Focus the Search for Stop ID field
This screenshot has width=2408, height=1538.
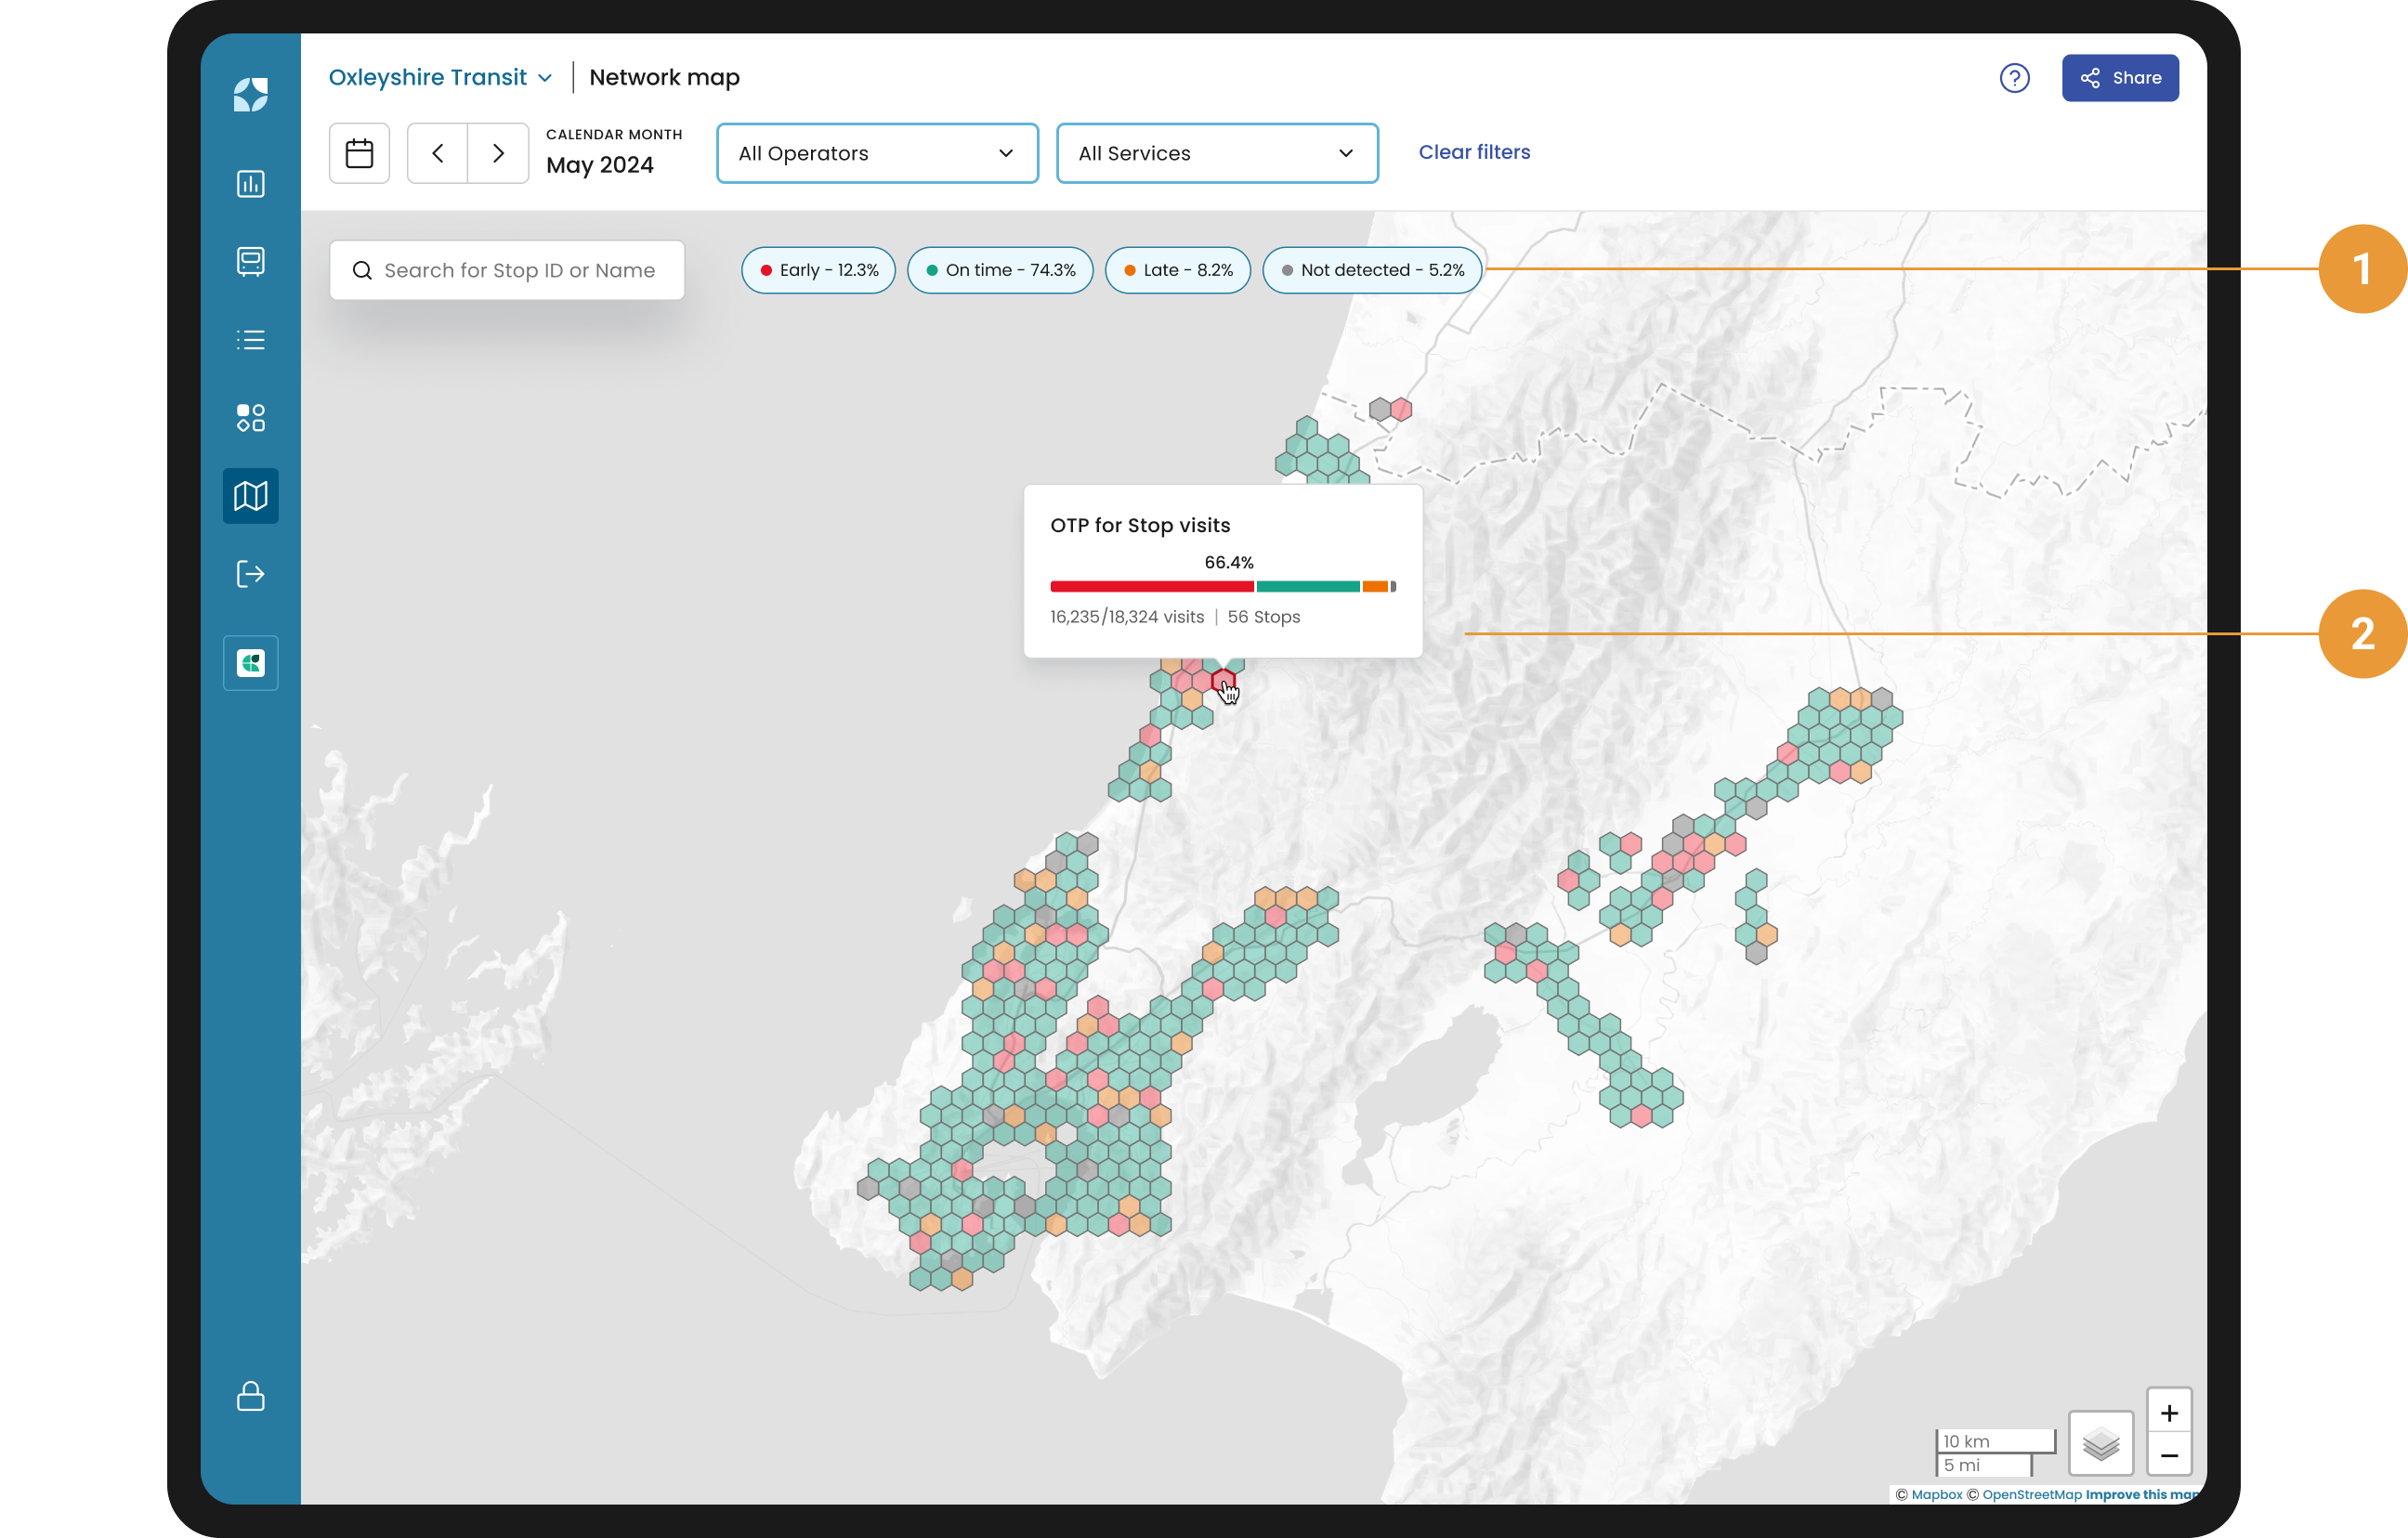pyautogui.click(x=507, y=270)
